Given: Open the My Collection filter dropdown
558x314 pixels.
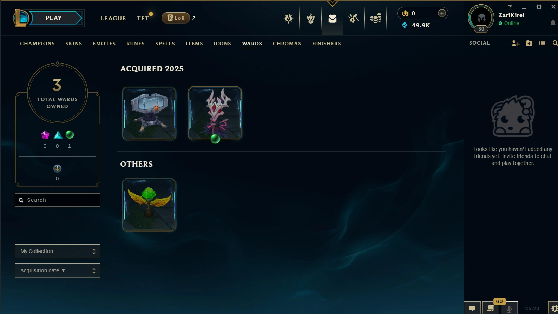Looking at the screenshot, I should 57,251.
